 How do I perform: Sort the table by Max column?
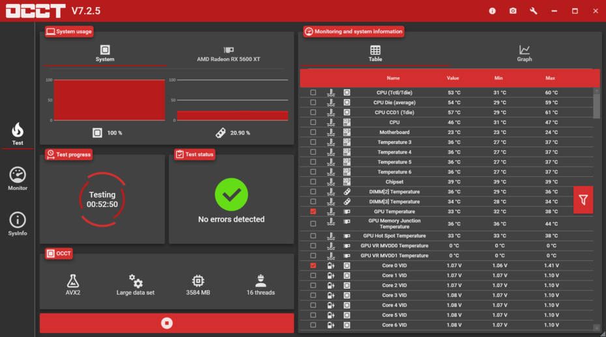click(550, 78)
